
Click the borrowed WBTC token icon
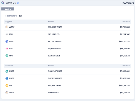point(7,93)
